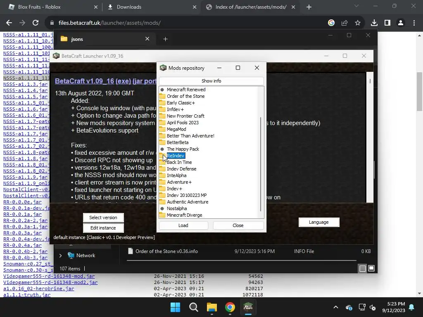Click the browser page vertical scrollbar
This screenshot has width=423, height=317.
coord(419,92)
